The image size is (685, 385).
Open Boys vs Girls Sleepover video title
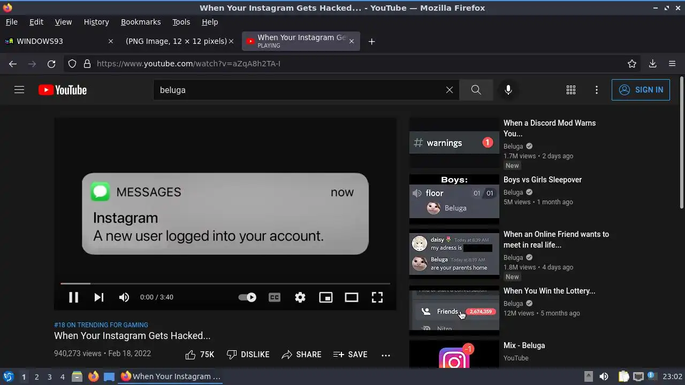pos(543,180)
